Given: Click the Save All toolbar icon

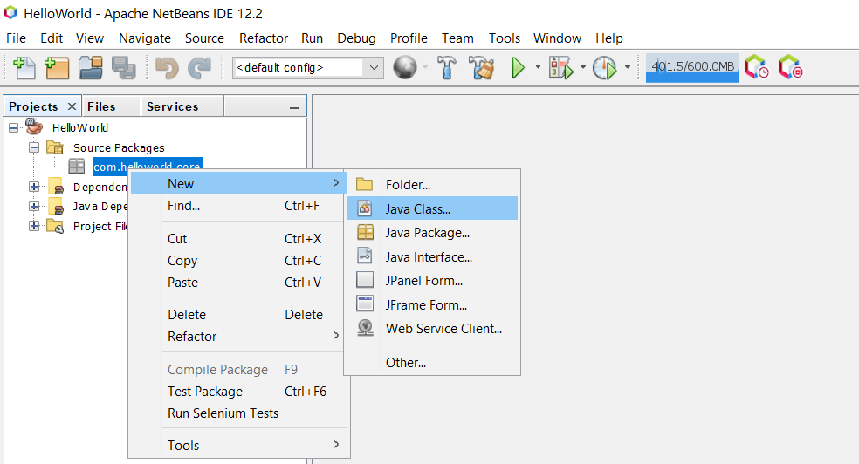Looking at the screenshot, I should click(124, 68).
